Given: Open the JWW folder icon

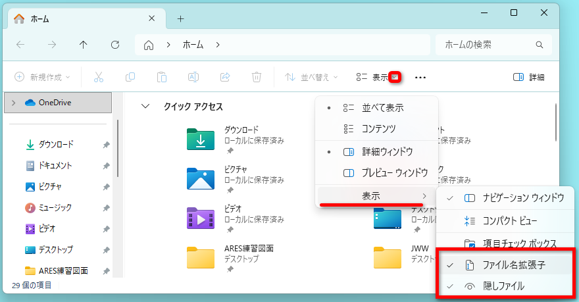Looking at the screenshot, I should pos(388,258).
